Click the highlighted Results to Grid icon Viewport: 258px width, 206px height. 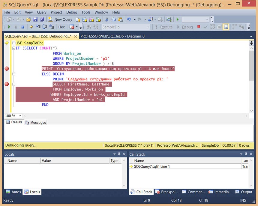(226, 27)
